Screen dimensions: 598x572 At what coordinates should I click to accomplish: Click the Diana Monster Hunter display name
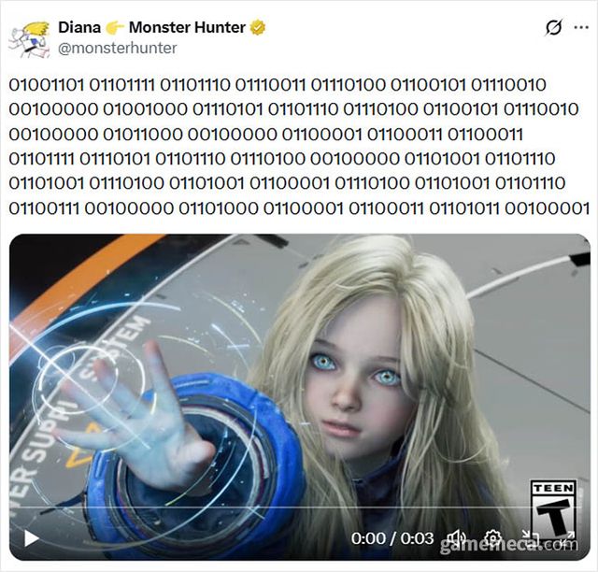151,27
